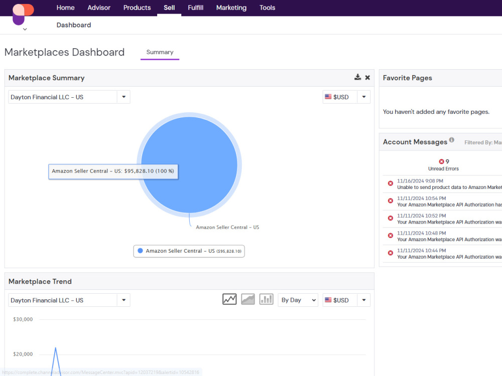Open the Products menu
This screenshot has width=502, height=376.
[137, 8]
